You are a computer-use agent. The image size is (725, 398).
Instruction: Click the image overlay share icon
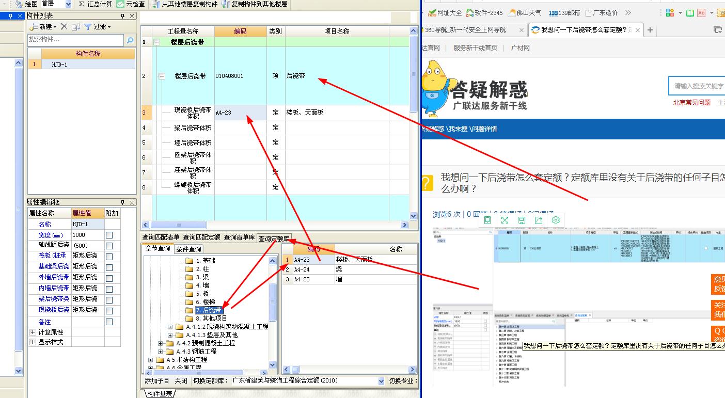[539, 220]
